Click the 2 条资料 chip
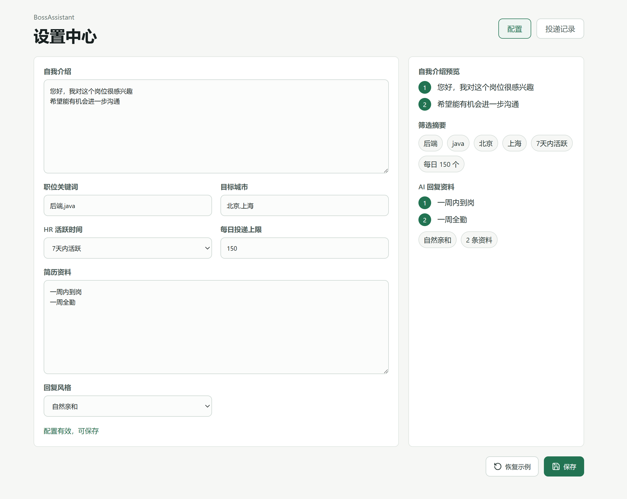This screenshot has width=627, height=499. [x=479, y=240]
